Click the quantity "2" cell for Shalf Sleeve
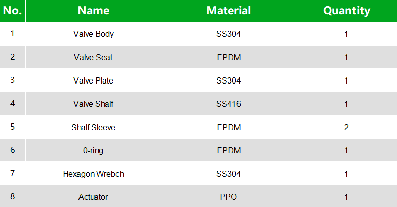397x207 pixels. tap(346, 128)
